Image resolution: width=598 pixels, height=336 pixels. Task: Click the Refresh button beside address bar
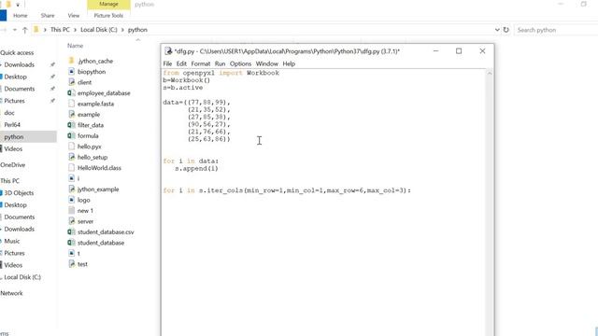[506, 30]
